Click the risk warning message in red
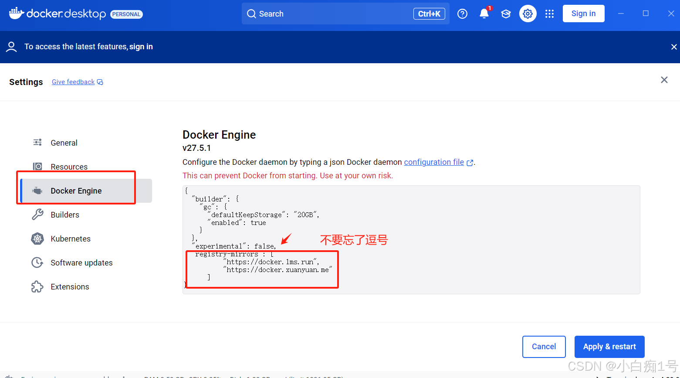This screenshot has width=680, height=378. (x=288, y=176)
